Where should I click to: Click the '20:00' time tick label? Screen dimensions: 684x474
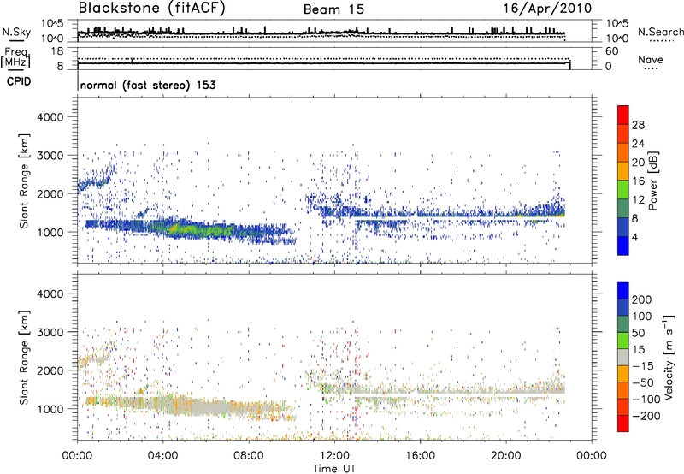[506, 456]
